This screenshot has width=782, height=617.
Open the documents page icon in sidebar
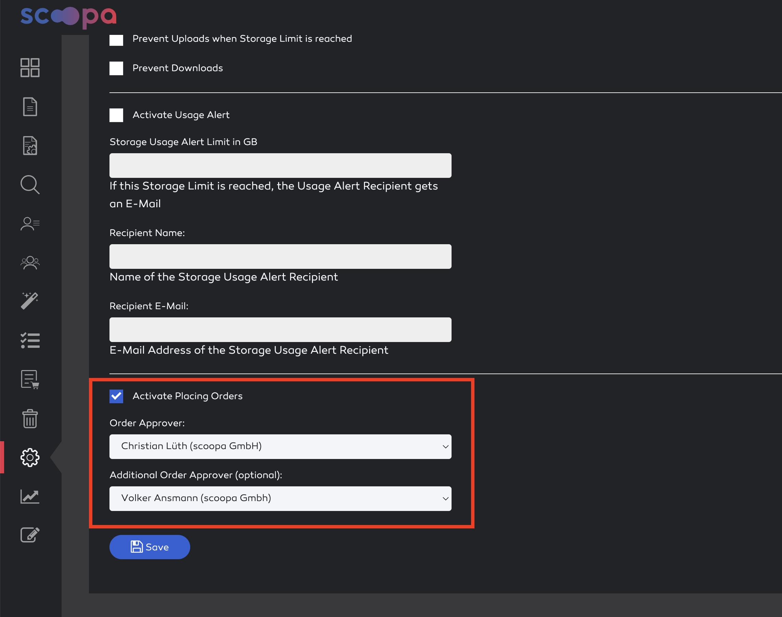point(30,107)
